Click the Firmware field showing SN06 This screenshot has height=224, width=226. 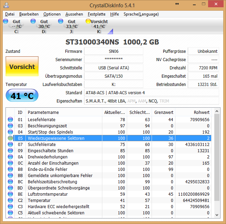(x=114, y=51)
